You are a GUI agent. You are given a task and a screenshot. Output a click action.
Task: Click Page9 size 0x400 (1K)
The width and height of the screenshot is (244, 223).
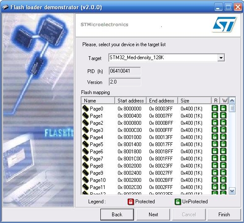[192, 173]
